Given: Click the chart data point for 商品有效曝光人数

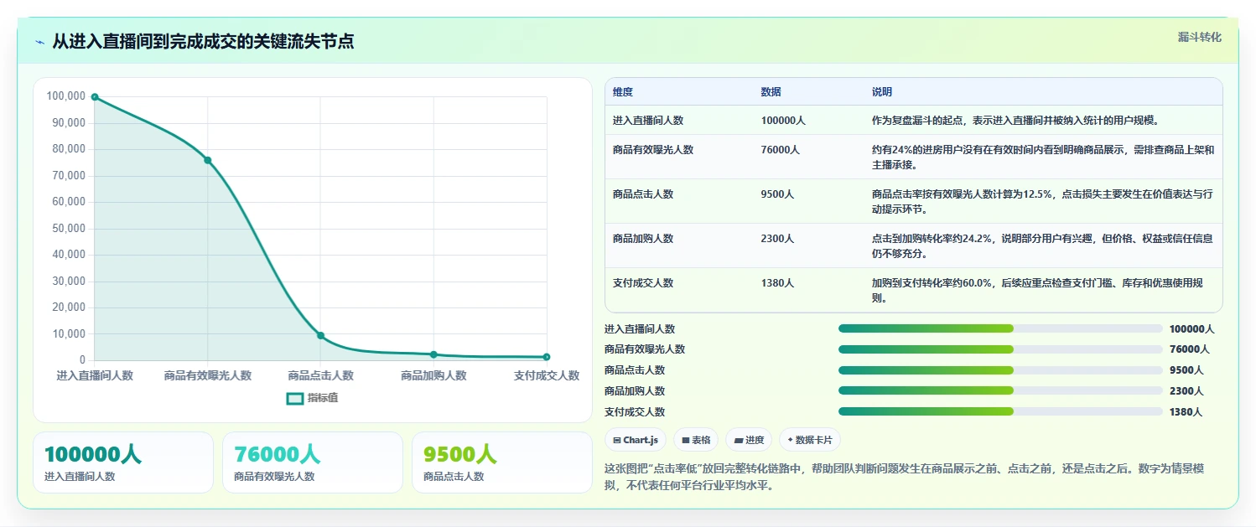Looking at the screenshot, I should point(208,160).
